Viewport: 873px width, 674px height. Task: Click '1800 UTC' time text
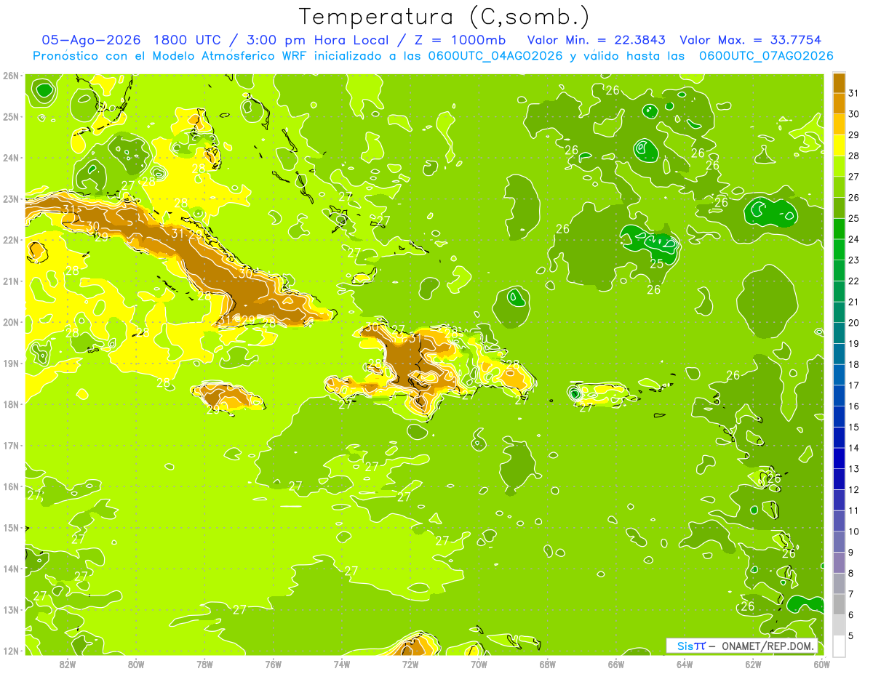pos(190,40)
